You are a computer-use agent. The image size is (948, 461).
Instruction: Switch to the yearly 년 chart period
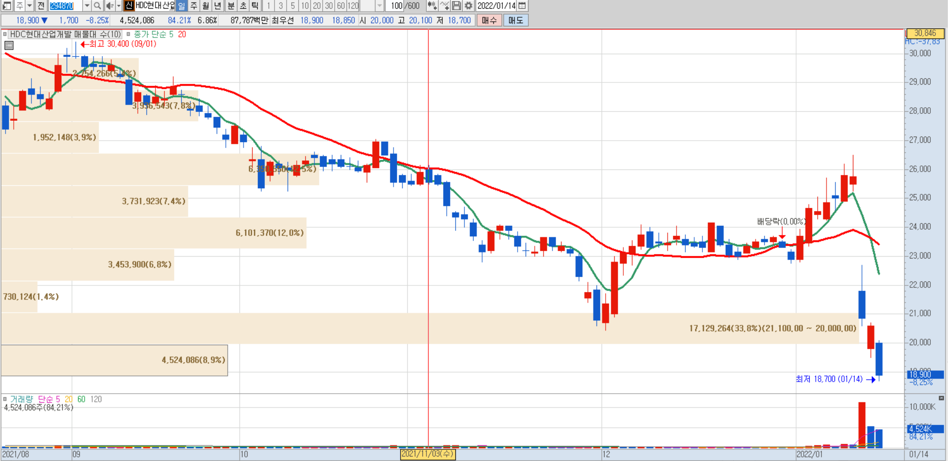(x=218, y=6)
